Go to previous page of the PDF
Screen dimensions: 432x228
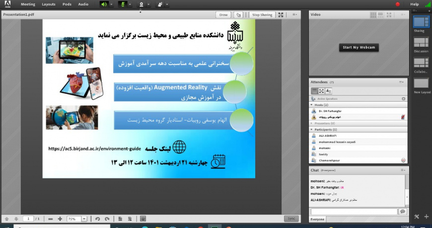pos(7,219)
